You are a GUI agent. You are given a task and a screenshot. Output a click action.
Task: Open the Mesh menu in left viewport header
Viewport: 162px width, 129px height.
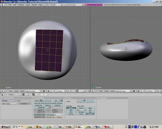click(x=23, y=91)
